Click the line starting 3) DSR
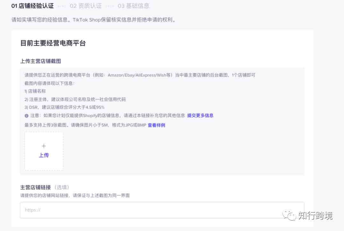344x231 pixels. click(64, 107)
